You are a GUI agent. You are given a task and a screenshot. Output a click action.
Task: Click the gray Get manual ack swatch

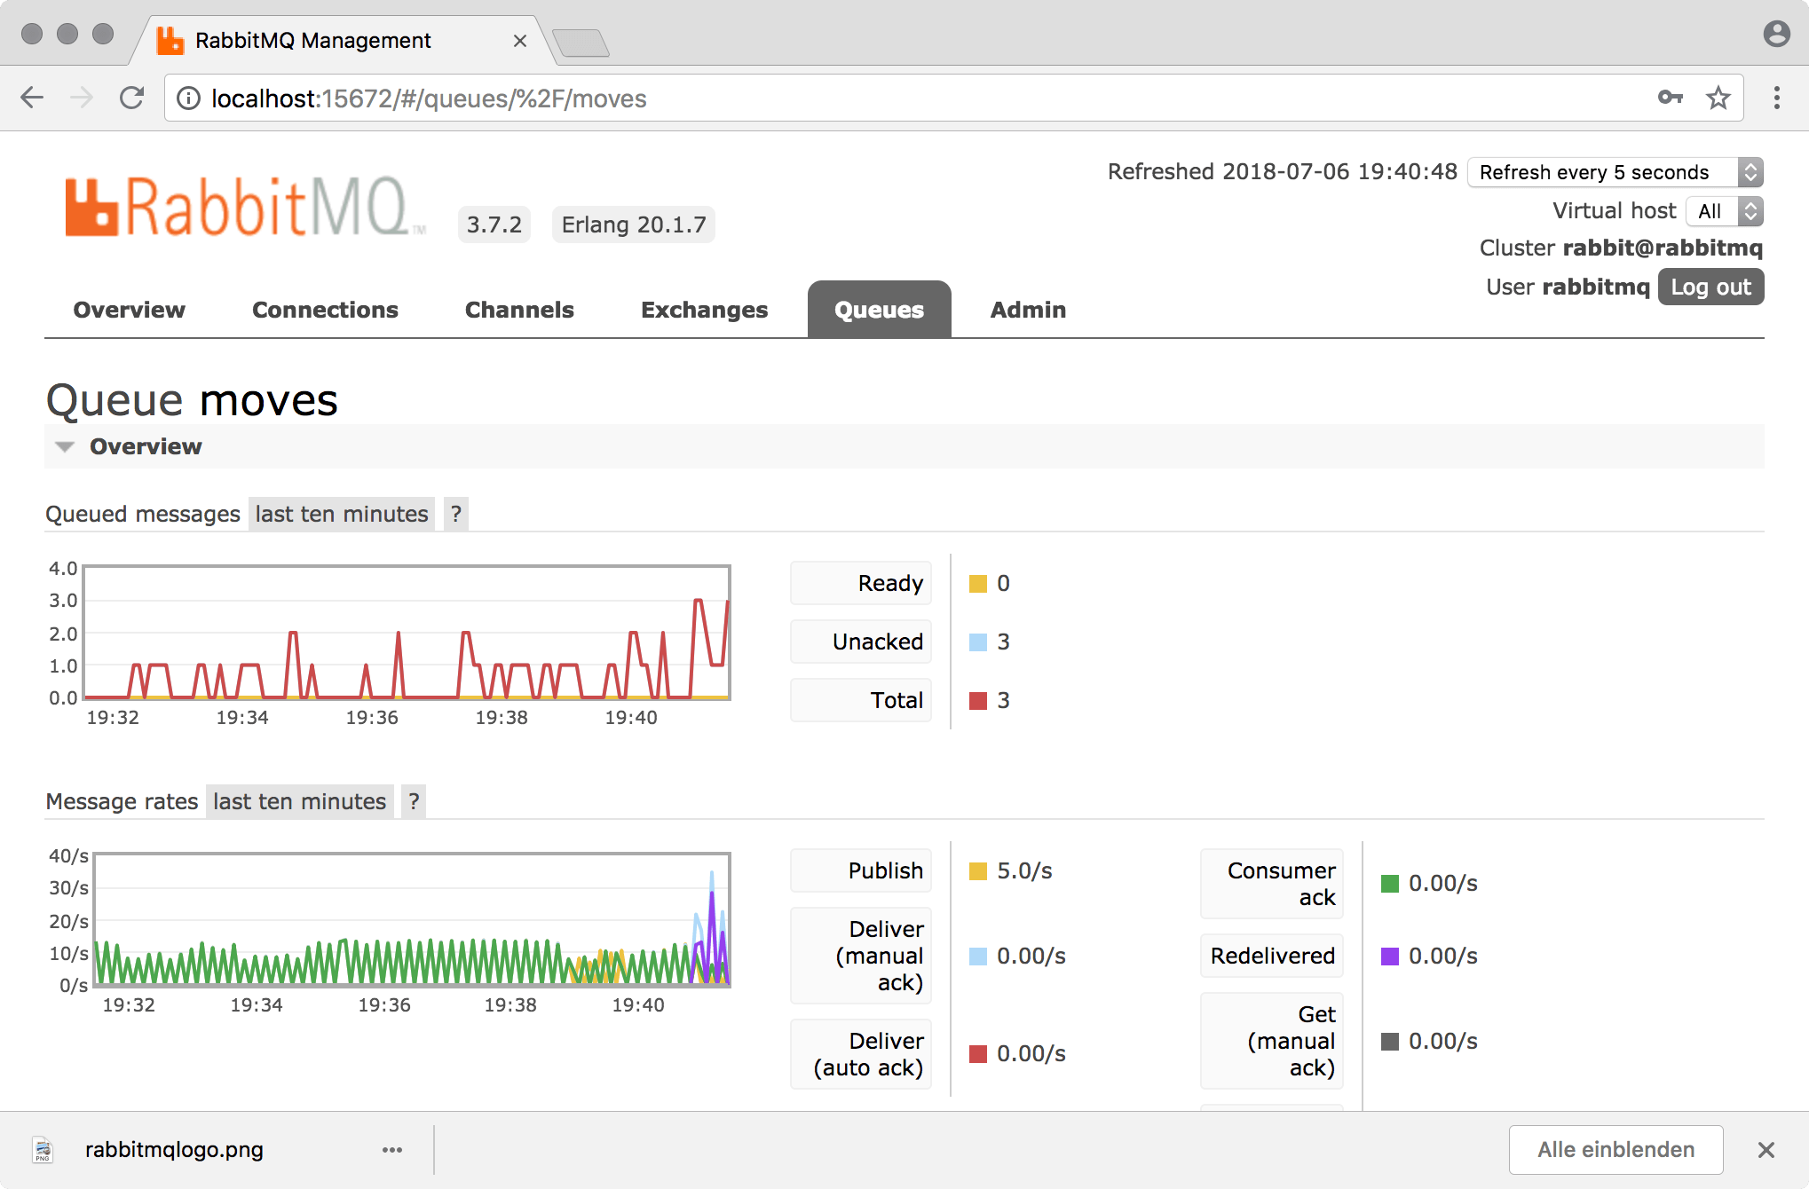point(1390,1042)
